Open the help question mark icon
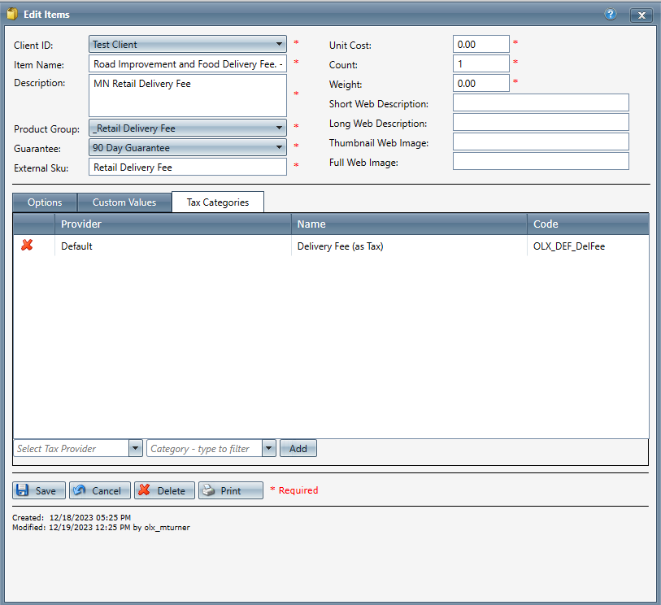 [x=610, y=15]
